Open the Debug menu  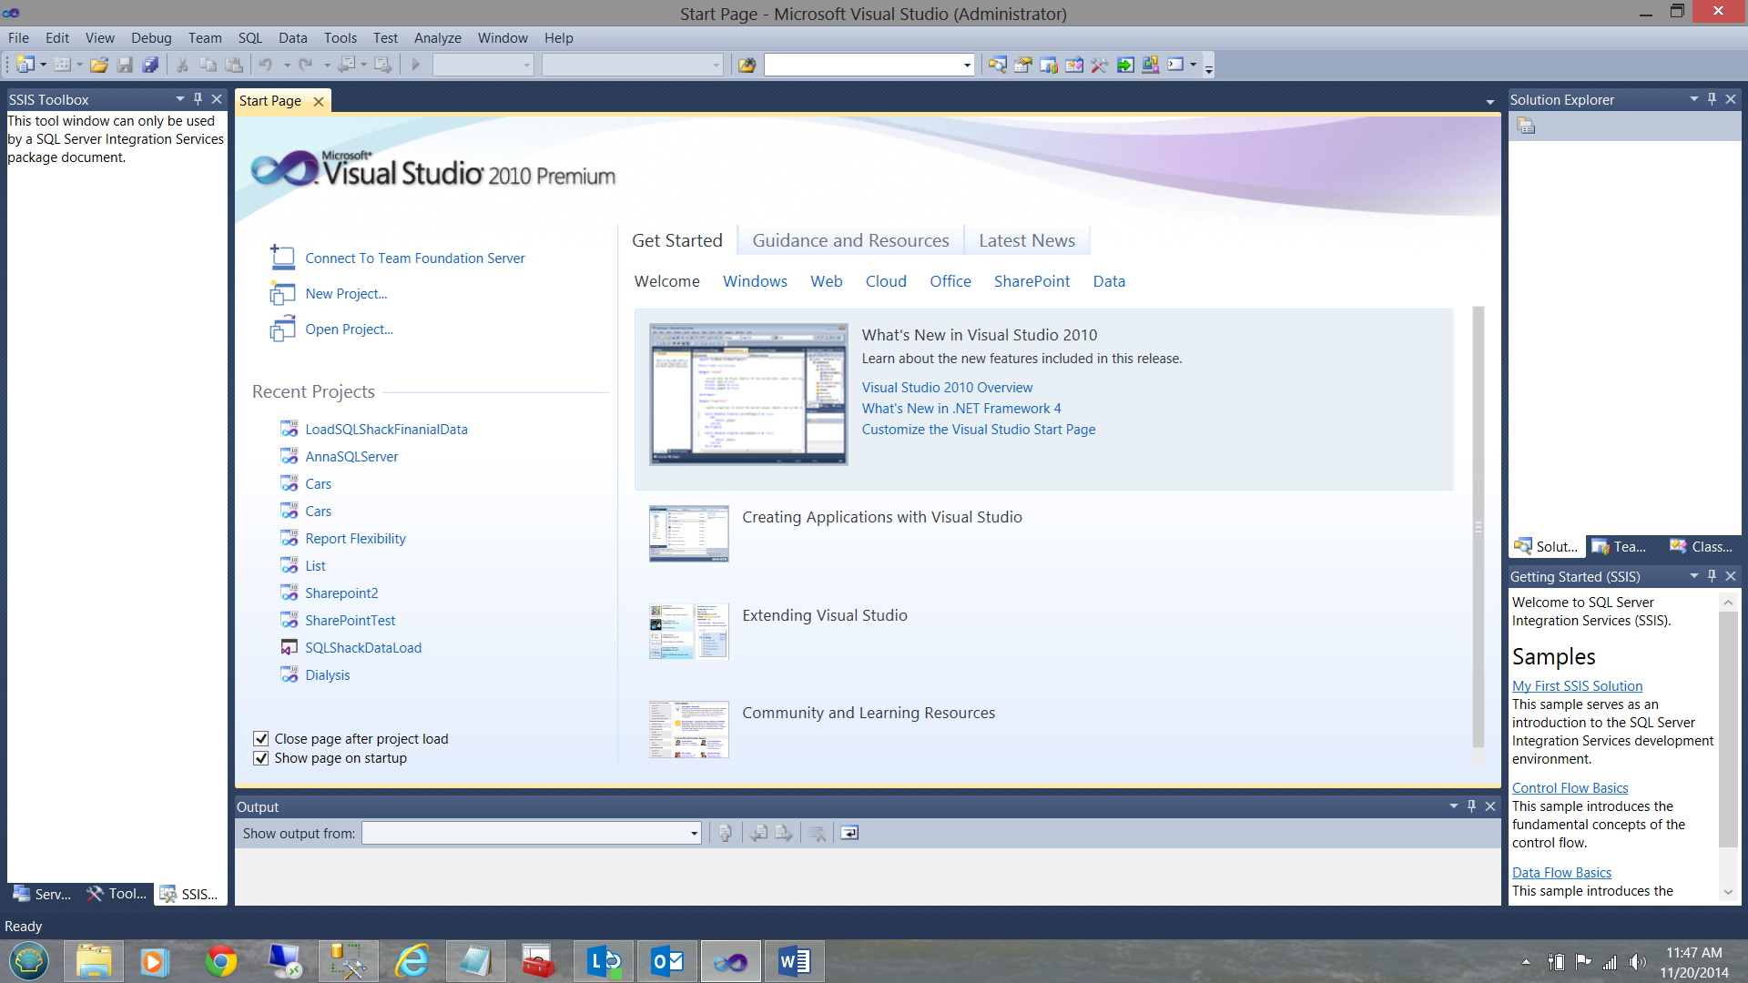(151, 37)
